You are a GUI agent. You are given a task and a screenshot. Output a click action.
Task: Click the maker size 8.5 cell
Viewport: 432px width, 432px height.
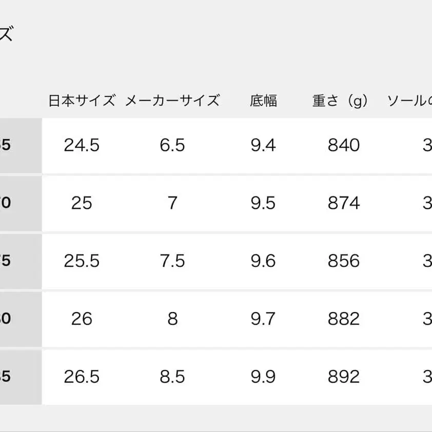point(172,377)
